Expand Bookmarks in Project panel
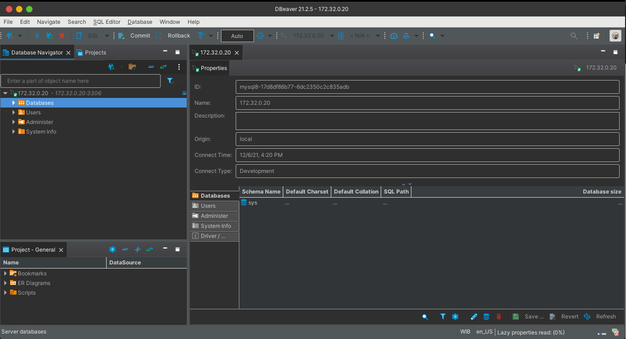 pyautogui.click(x=5, y=273)
